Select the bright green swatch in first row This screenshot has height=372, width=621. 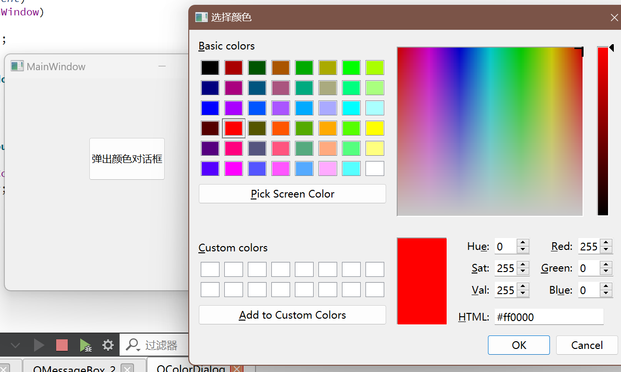351,68
